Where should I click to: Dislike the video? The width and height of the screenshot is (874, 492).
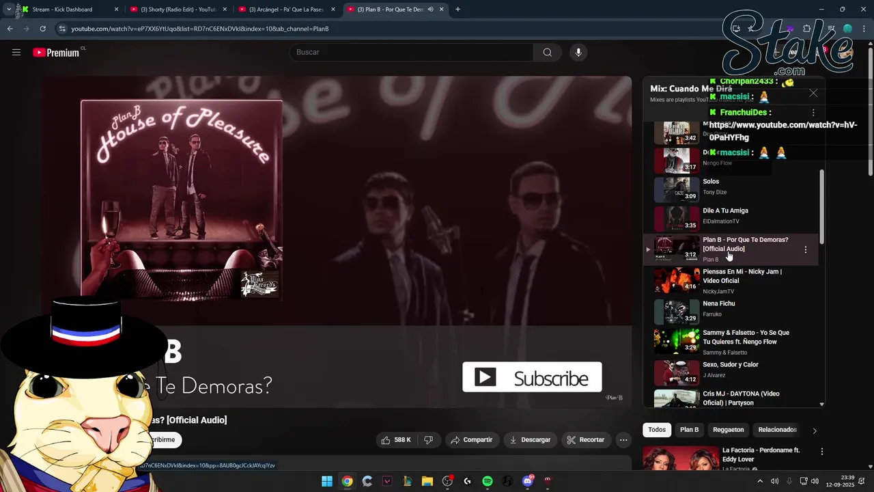pyautogui.click(x=428, y=440)
